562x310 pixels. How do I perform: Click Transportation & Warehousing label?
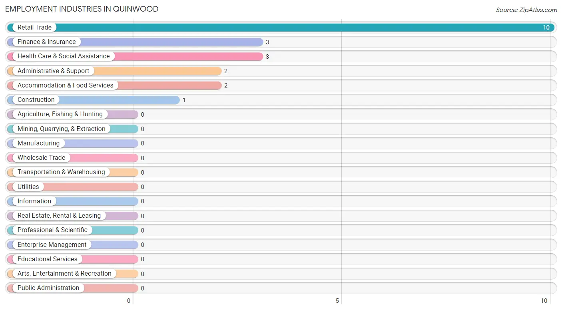click(61, 172)
